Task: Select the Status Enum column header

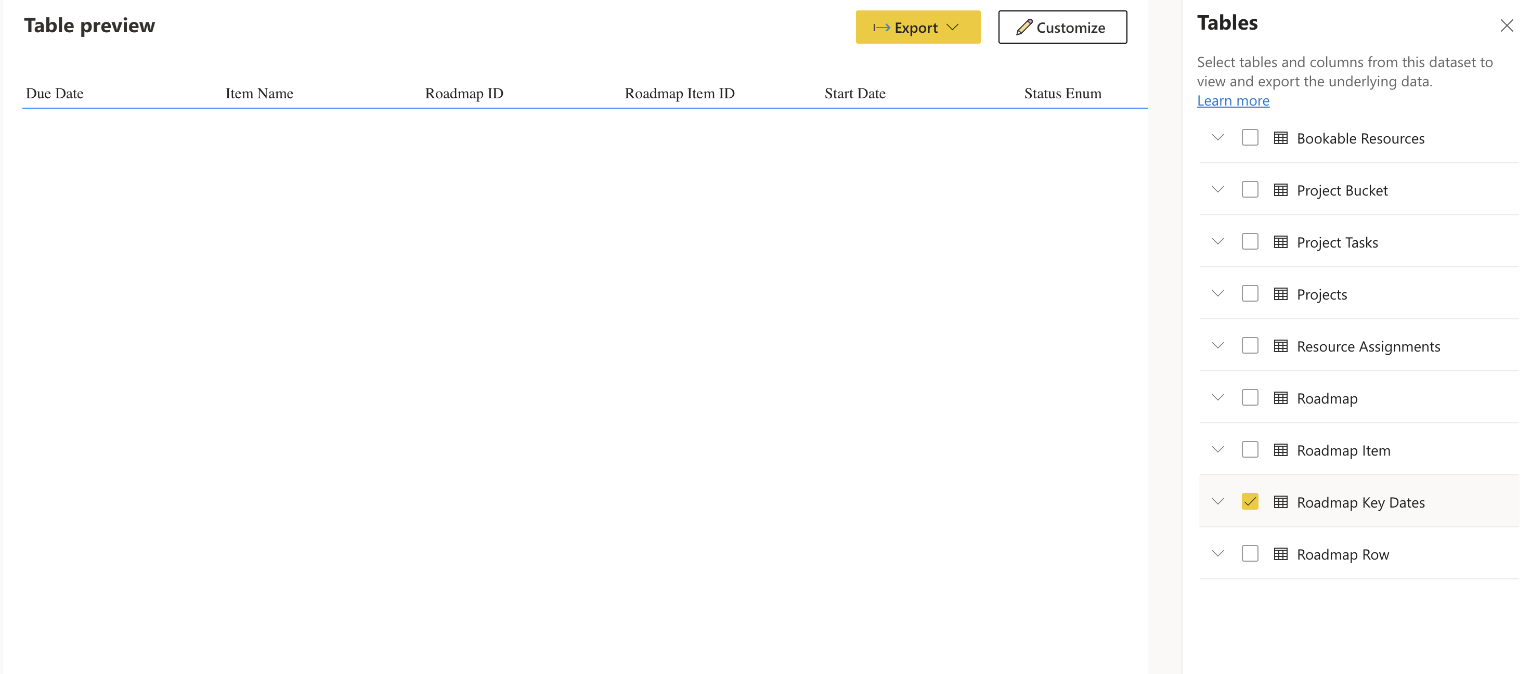Action: pos(1062,93)
